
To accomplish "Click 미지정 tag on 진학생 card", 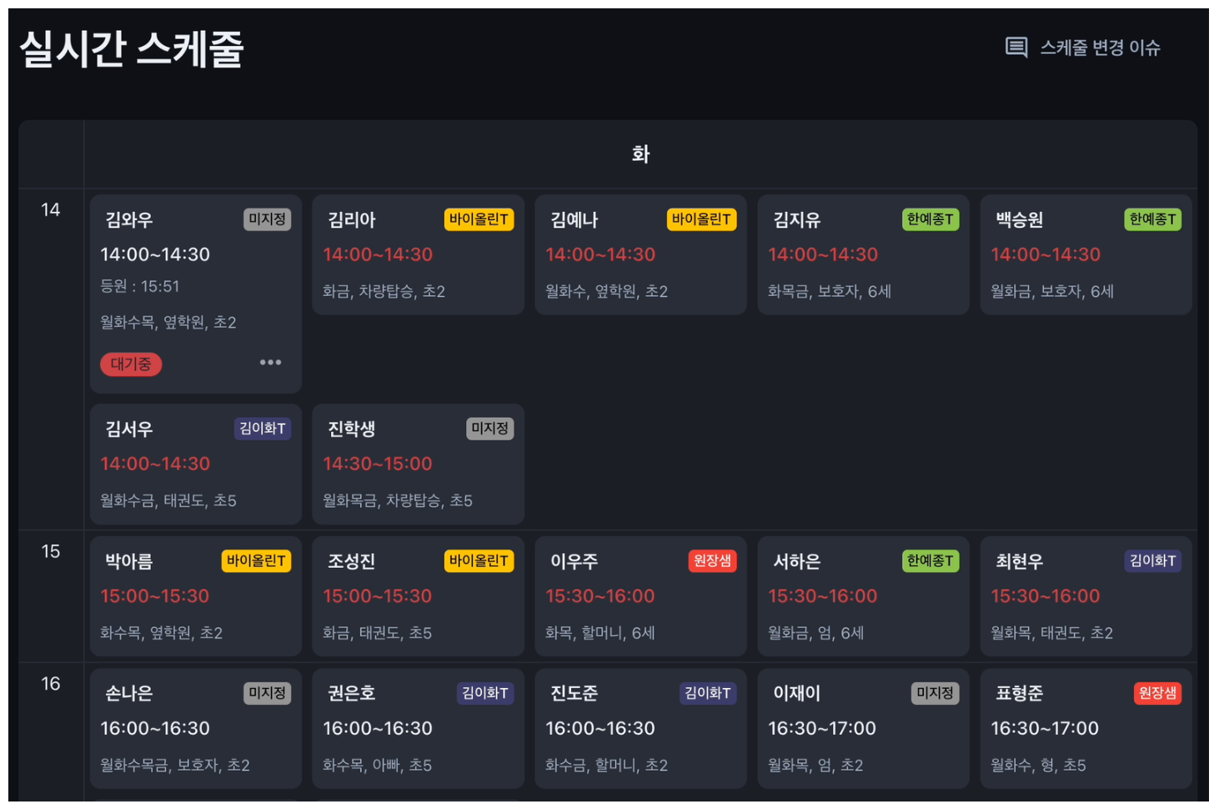I will click(490, 429).
